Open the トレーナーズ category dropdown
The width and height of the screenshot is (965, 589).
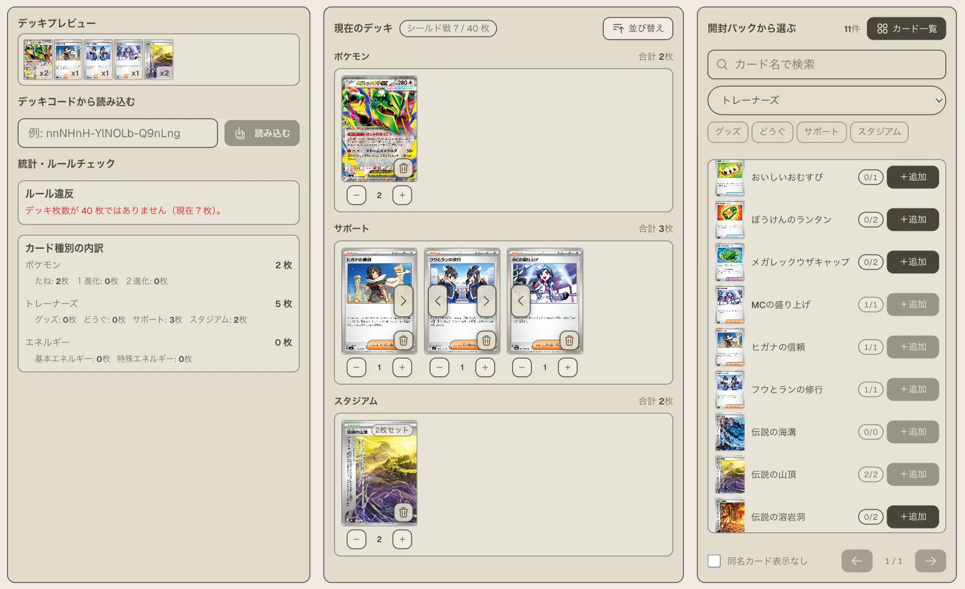(x=827, y=100)
